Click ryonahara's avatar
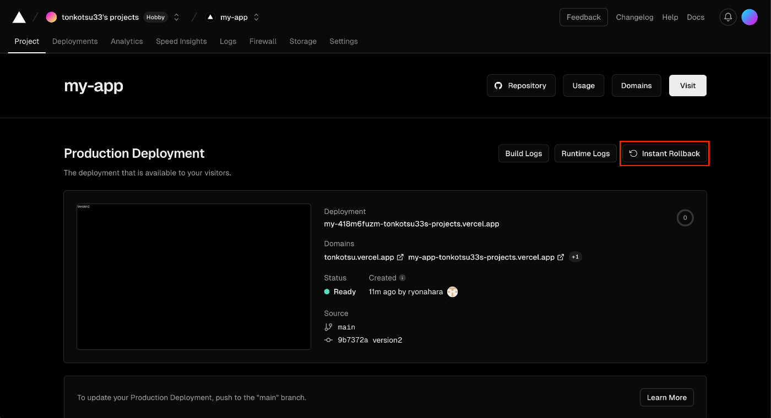The image size is (771, 418). pyautogui.click(x=452, y=292)
